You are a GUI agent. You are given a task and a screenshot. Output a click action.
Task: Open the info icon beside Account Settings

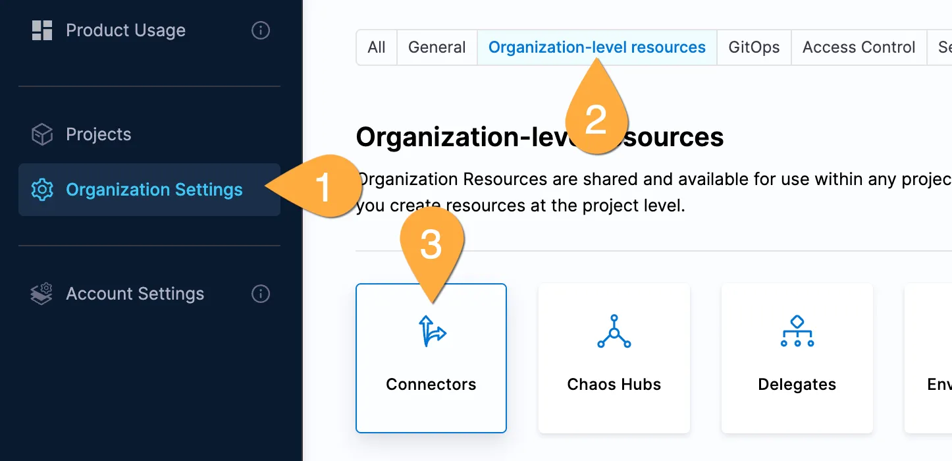pyautogui.click(x=261, y=294)
